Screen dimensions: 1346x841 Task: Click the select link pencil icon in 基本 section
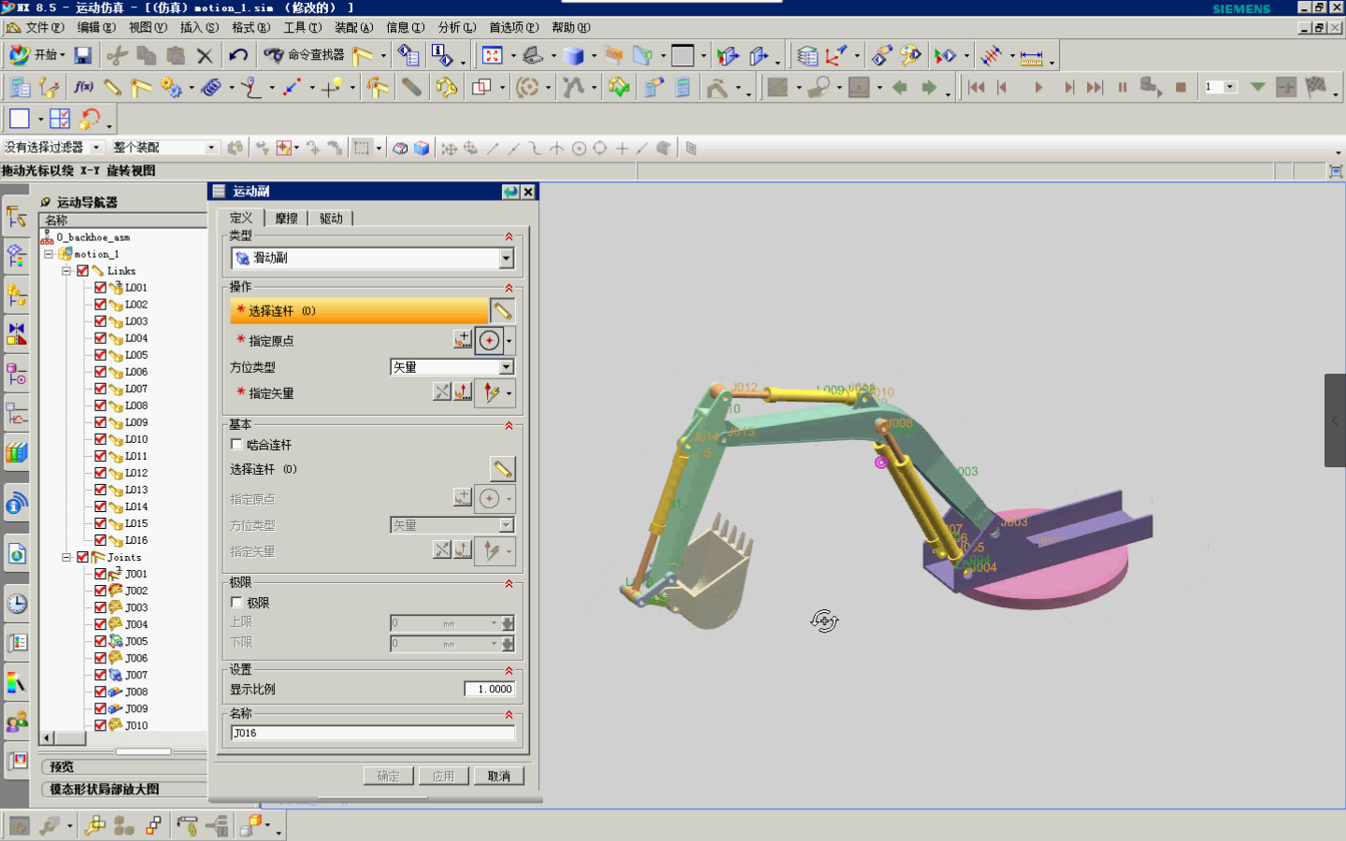coord(502,468)
